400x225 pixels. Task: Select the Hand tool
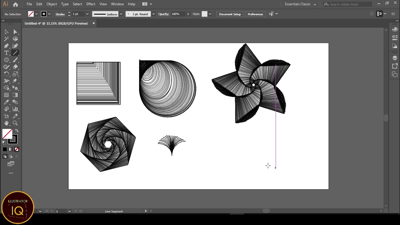coord(6,123)
